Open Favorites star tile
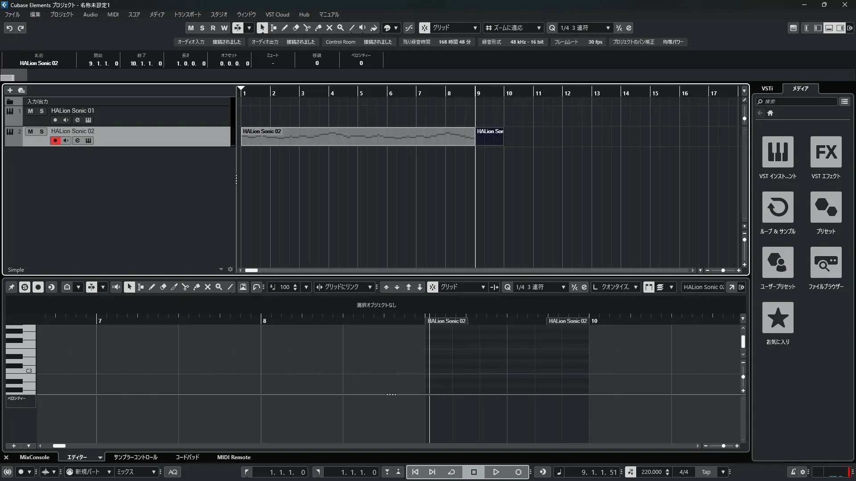Screen dimensions: 856x481 tap(778, 318)
